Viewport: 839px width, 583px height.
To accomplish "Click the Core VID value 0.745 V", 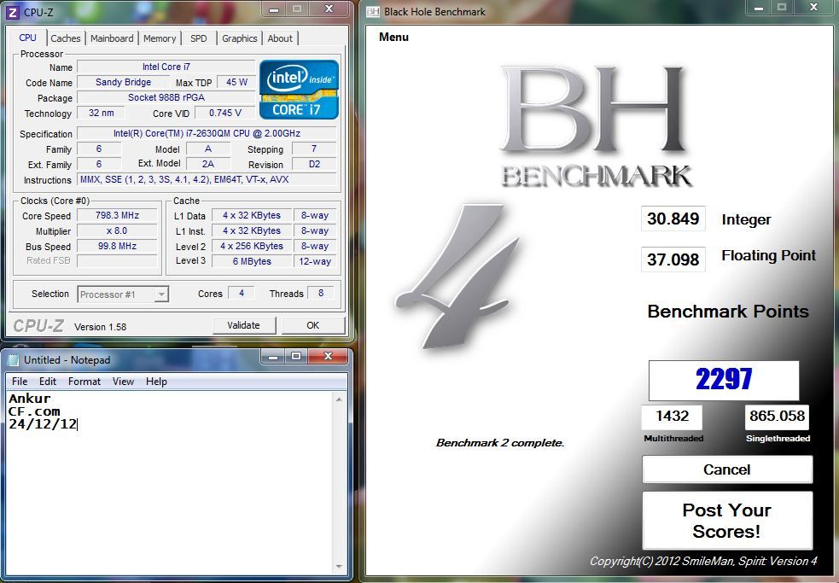I will point(224,113).
